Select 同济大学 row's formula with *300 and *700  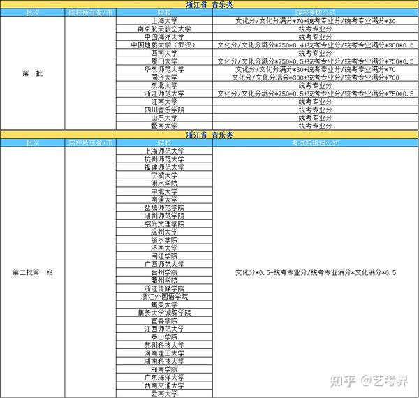click(x=316, y=78)
